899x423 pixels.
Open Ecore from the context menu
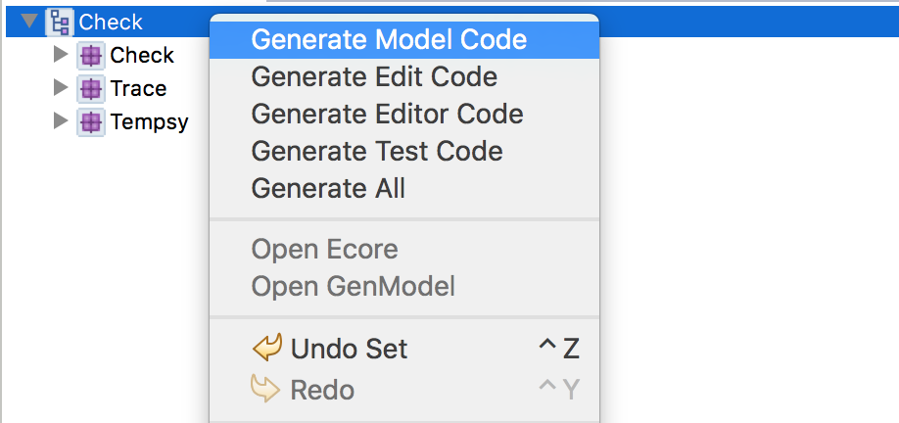[324, 249]
